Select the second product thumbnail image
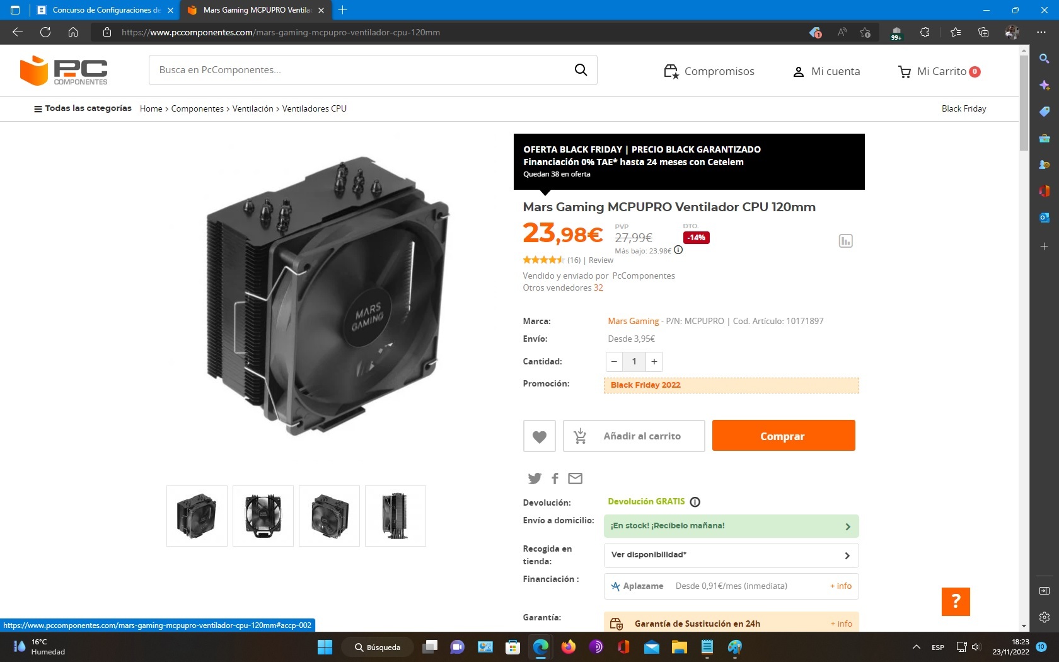 [263, 516]
